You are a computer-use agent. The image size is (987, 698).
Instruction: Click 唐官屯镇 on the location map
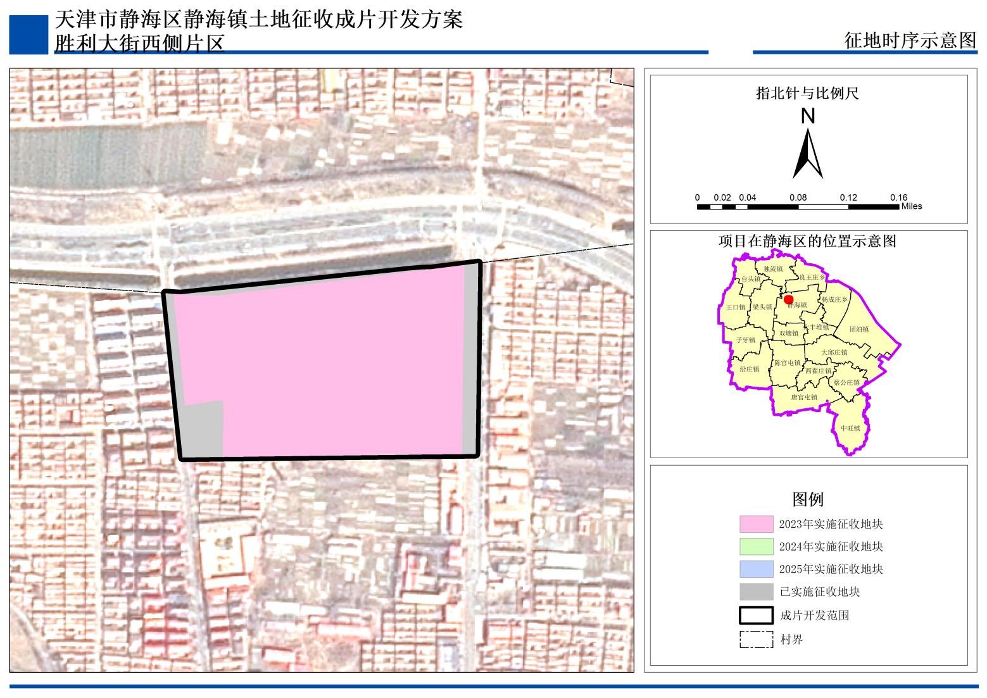pyautogui.click(x=803, y=397)
